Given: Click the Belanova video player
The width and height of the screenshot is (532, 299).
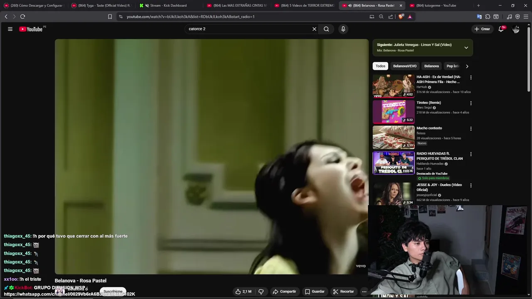Looking at the screenshot, I should 212,157.
